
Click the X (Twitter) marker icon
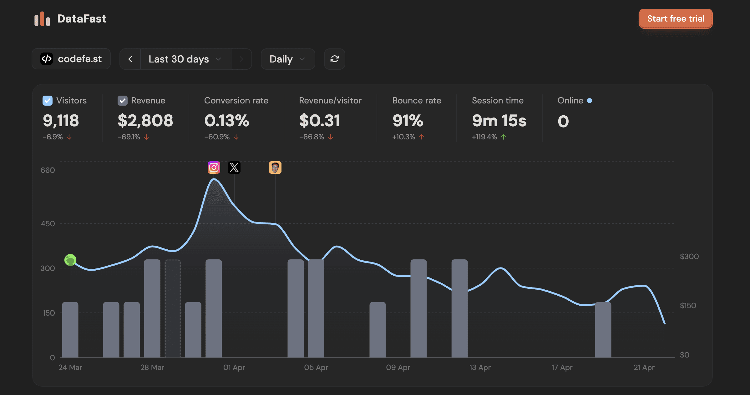click(234, 167)
